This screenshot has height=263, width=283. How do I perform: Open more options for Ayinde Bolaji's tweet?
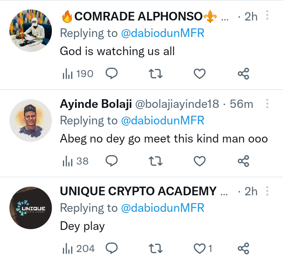click(x=267, y=104)
